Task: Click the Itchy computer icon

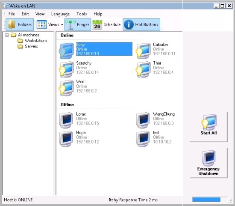Action: pyautogui.click(x=67, y=51)
